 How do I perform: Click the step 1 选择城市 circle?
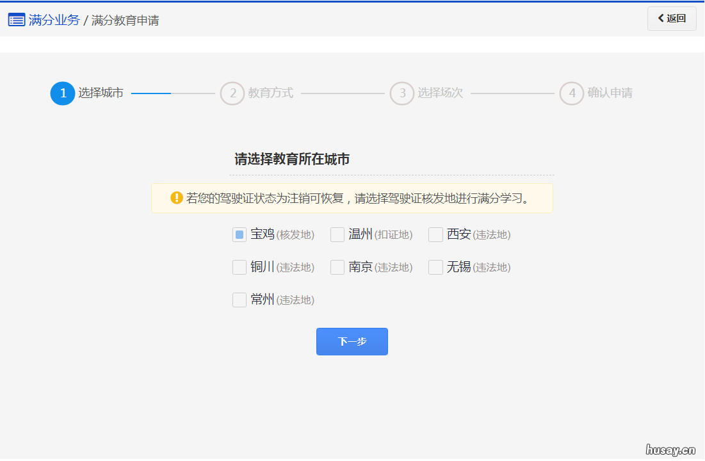(x=62, y=93)
